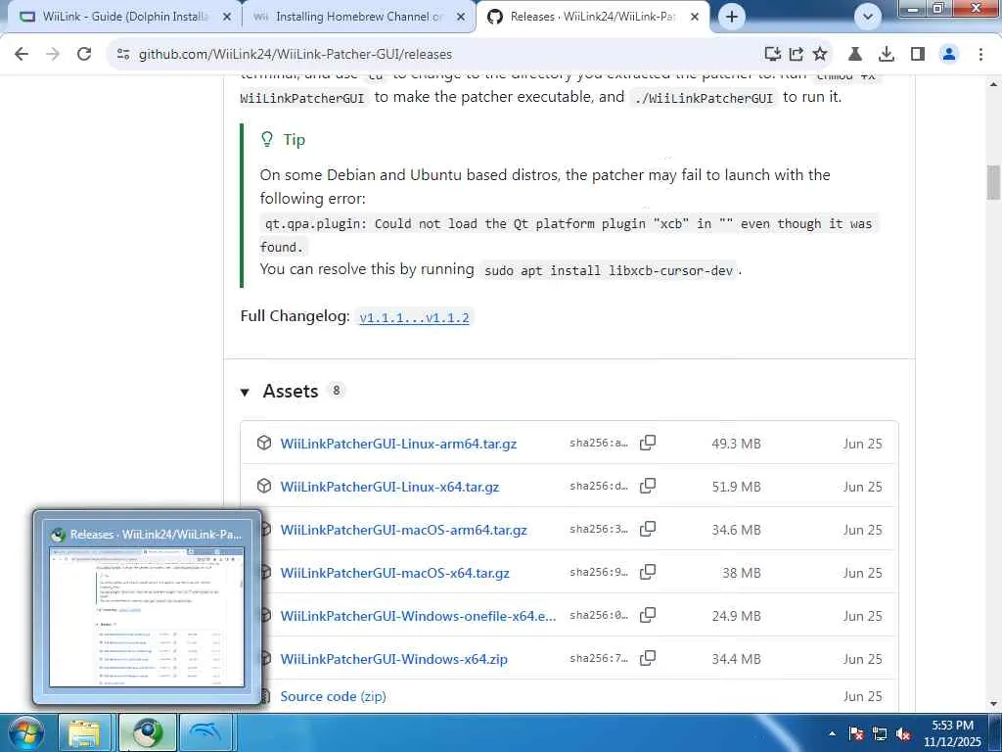Close the WiiLink Guide tab

[x=227, y=17]
